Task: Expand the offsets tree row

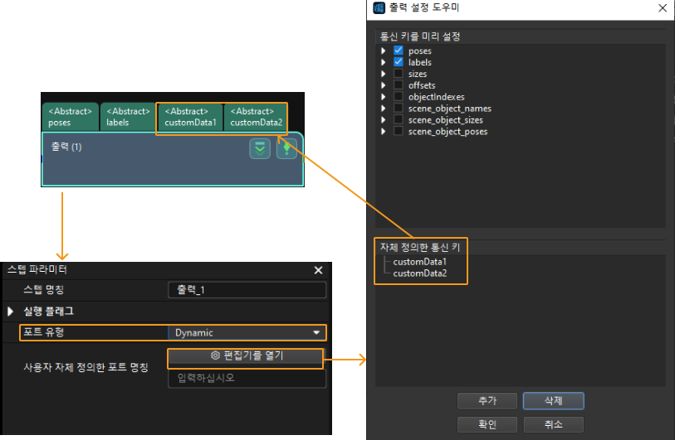Action: coord(383,85)
